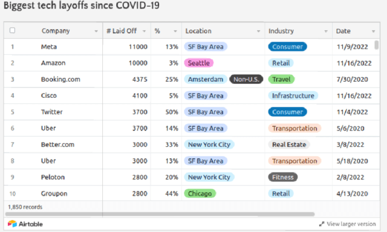Click the Travel industry tag

coord(281,79)
